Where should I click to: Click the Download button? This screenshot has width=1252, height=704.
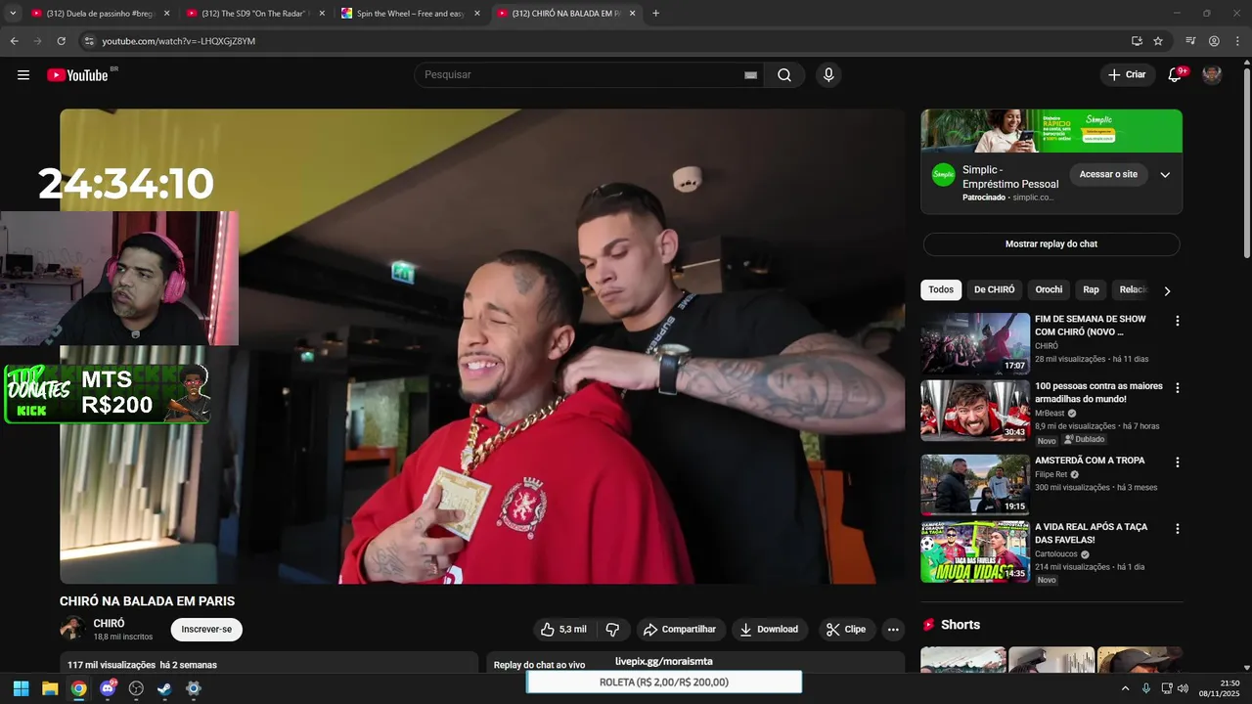coord(770,630)
